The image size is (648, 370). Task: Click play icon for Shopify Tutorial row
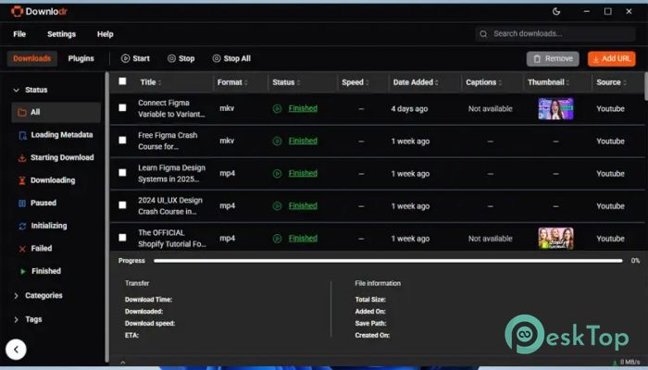[278, 239]
